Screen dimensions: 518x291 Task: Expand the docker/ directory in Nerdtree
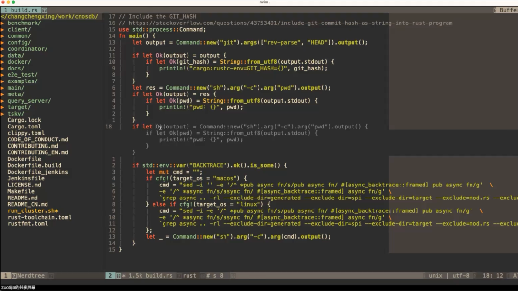pos(19,61)
